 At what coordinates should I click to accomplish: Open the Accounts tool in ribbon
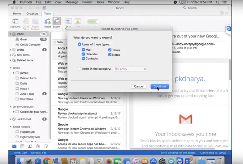[x=15, y=23]
